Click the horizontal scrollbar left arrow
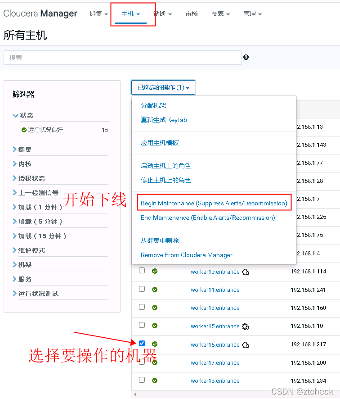 point(135,394)
